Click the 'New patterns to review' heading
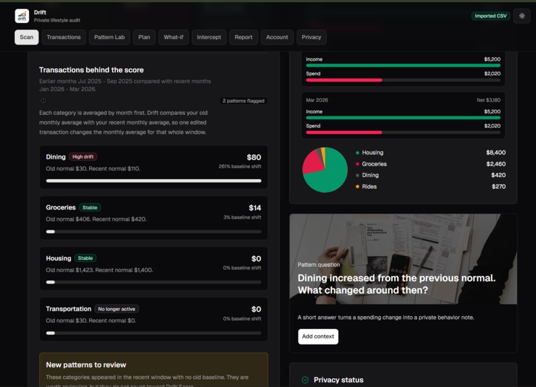The image size is (536, 387). 86,365
